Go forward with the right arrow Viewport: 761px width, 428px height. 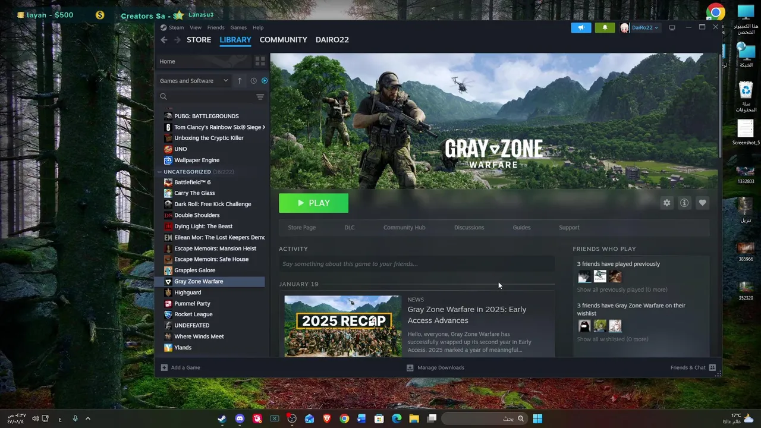[x=177, y=40]
